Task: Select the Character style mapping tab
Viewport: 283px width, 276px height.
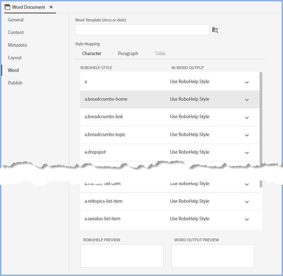Action: [92, 54]
